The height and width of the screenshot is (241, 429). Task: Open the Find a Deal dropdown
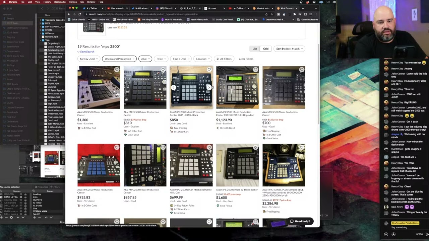[181, 59]
